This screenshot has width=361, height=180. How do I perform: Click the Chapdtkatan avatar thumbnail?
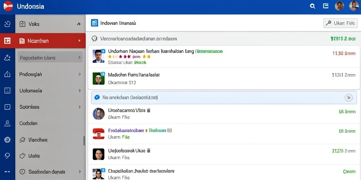(99, 174)
